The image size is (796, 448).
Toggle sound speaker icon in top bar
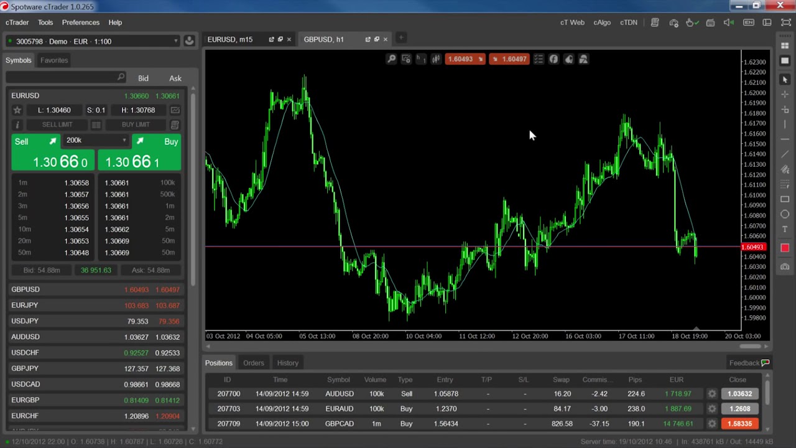coord(729,23)
